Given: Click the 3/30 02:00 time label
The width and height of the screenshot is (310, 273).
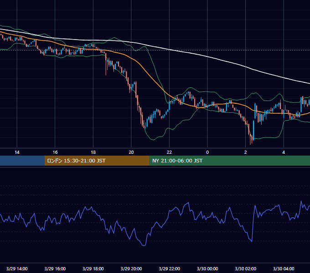Looking at the screenshot, I should 246,268.
